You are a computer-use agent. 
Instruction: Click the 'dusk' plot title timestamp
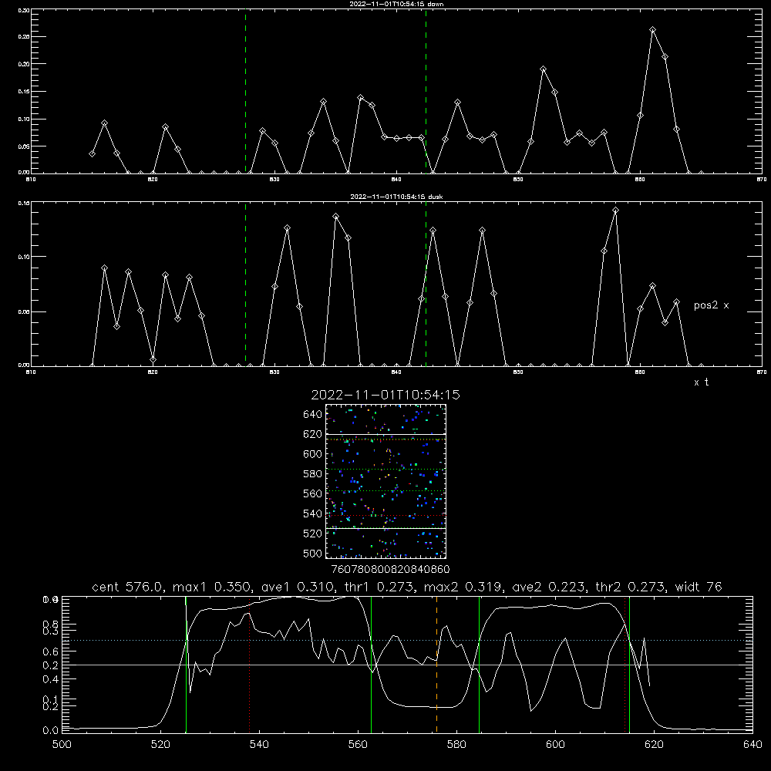pyautogui.click(x=396, y=197)
